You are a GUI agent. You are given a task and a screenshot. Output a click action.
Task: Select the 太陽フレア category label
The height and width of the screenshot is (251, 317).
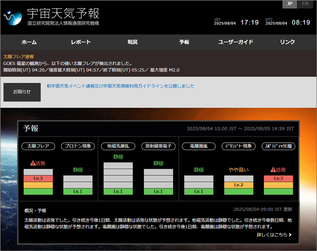38,146
